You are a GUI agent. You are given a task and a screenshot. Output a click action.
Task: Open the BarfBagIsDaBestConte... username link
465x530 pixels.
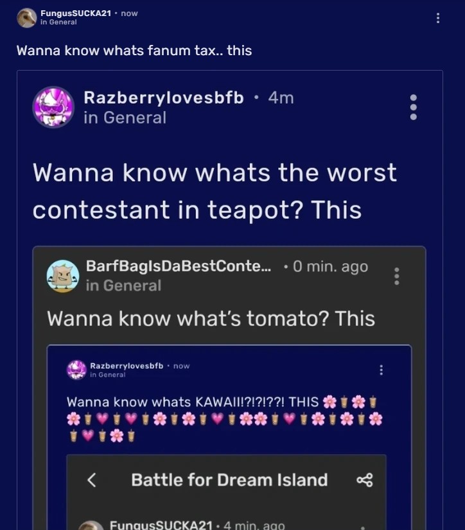point(179,266)
